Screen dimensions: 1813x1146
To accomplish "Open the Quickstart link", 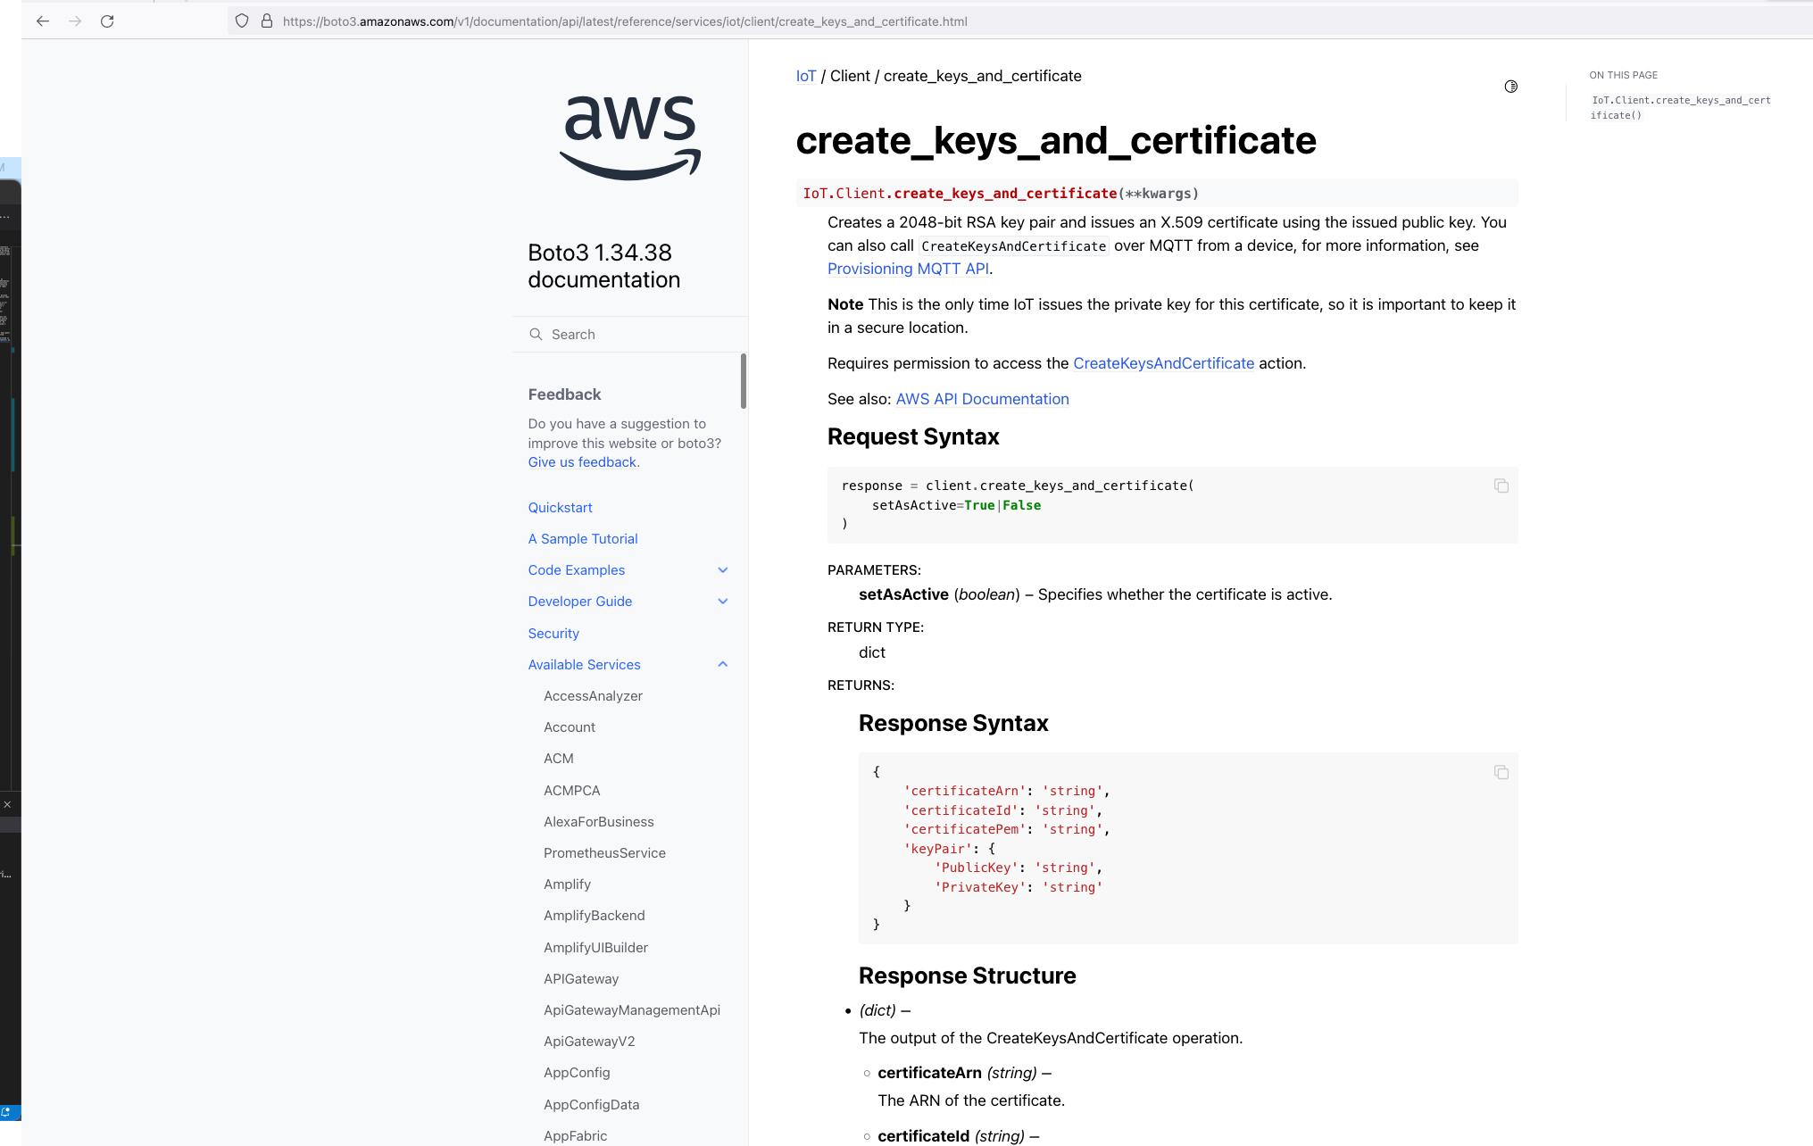I will click(560, 508).
